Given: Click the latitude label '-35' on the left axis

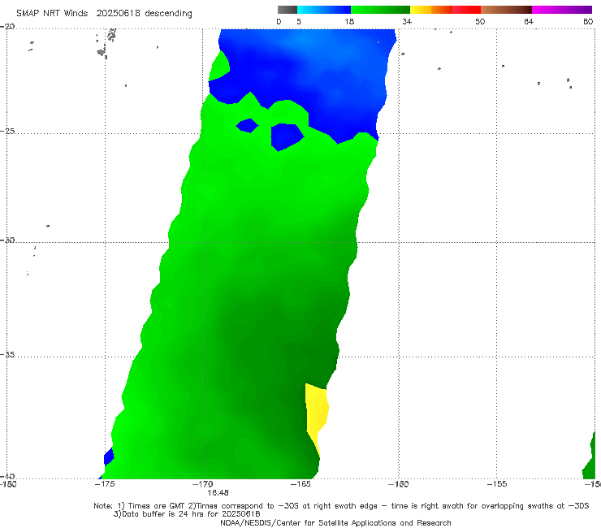Looking at the screenshot, I should point(7,354).
